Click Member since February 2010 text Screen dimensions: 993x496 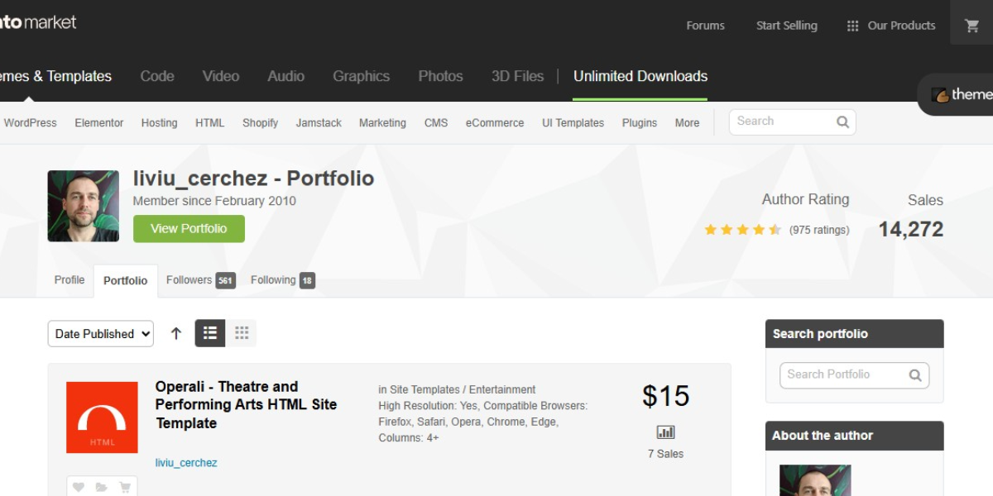point(214,201)
